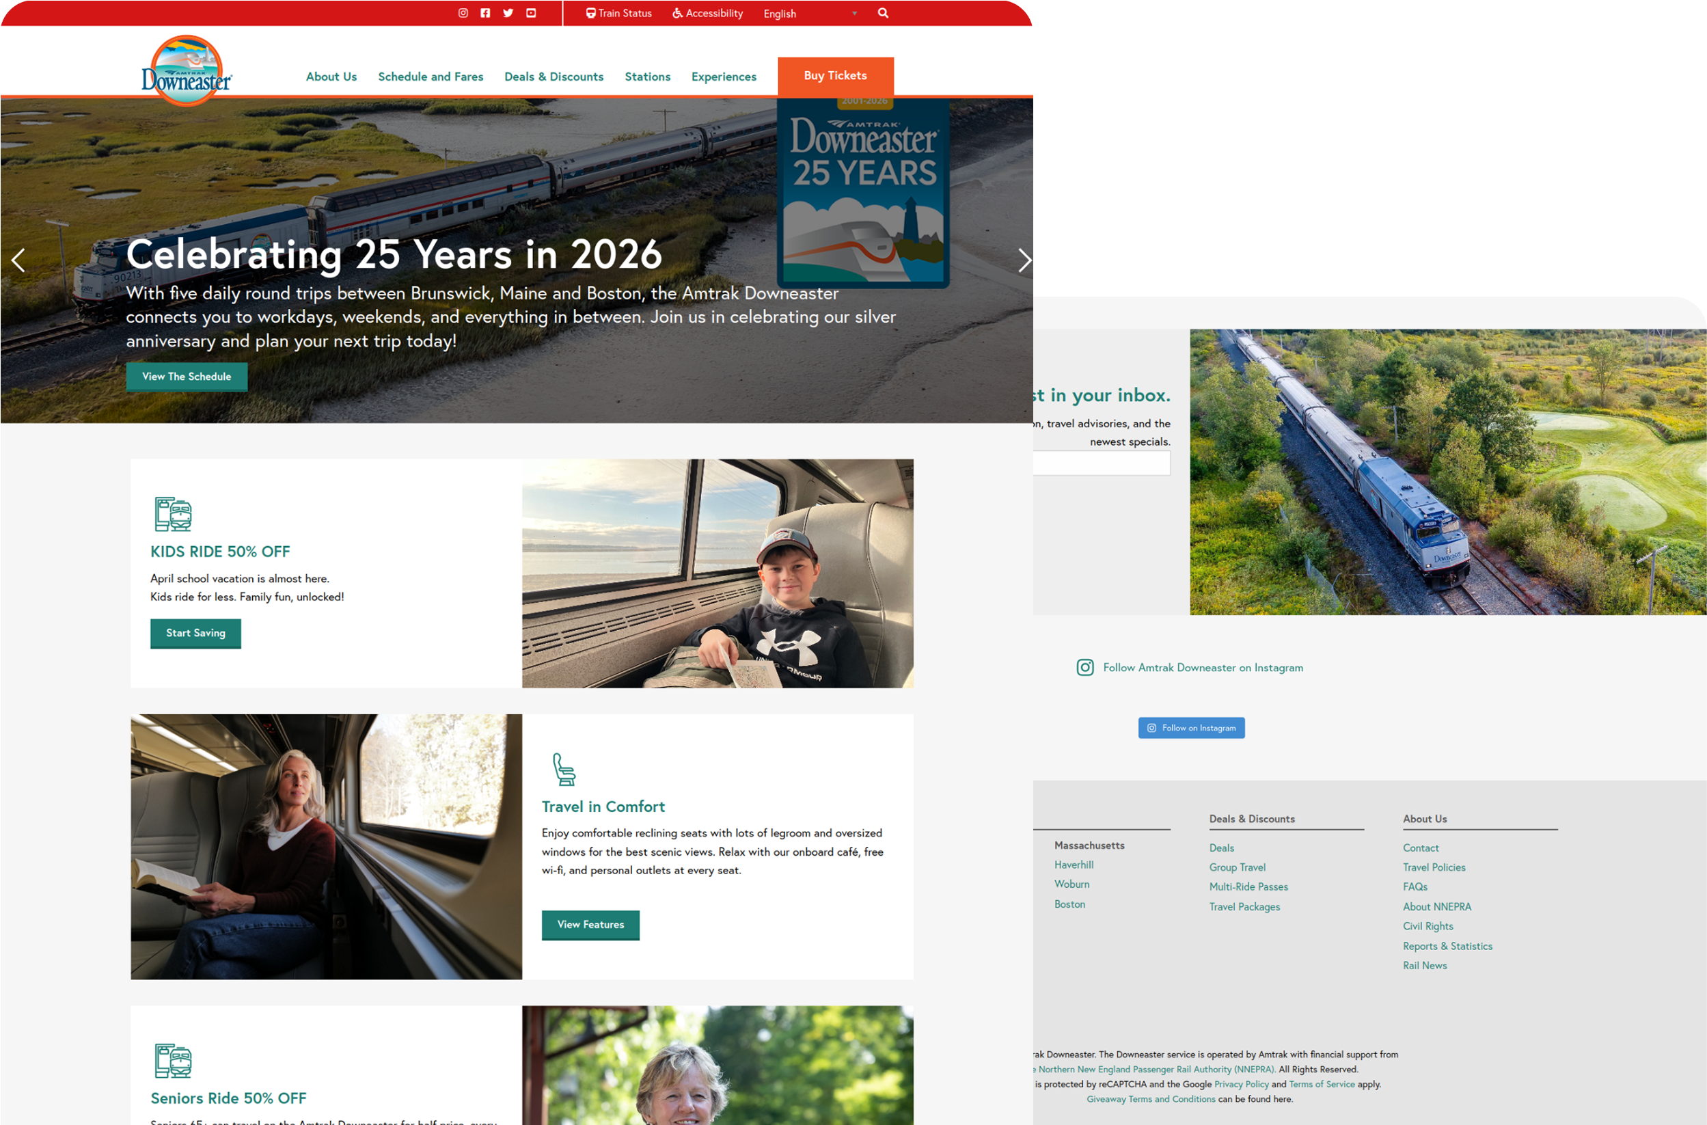The image size is (1707, 1125).
Task: Click the Follow on Instagram button
Action: (1191, 727)
